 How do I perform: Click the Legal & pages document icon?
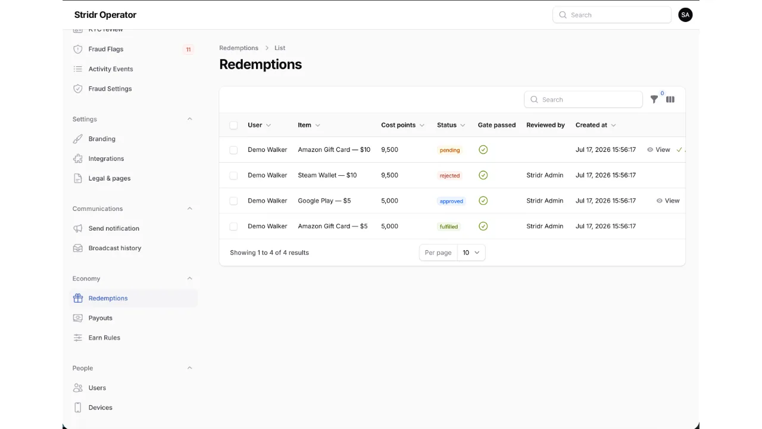(77, 178)
